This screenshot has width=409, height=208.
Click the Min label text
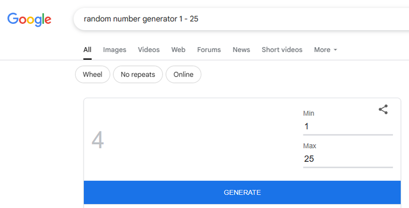[x=308, y=114]
